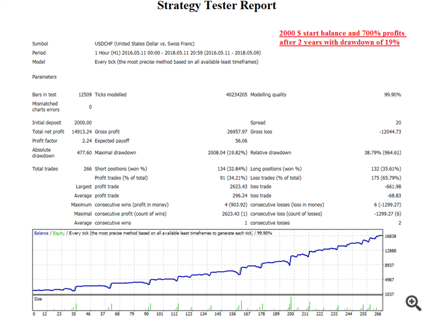Click the y-axis value 16838
The width and height of the screenshot is (429, 318).
391,236
